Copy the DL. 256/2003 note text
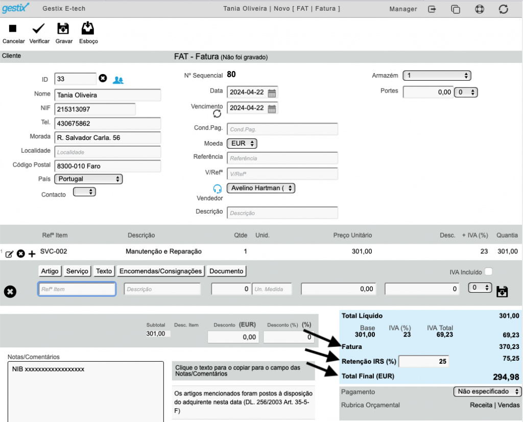 [244, 402]
